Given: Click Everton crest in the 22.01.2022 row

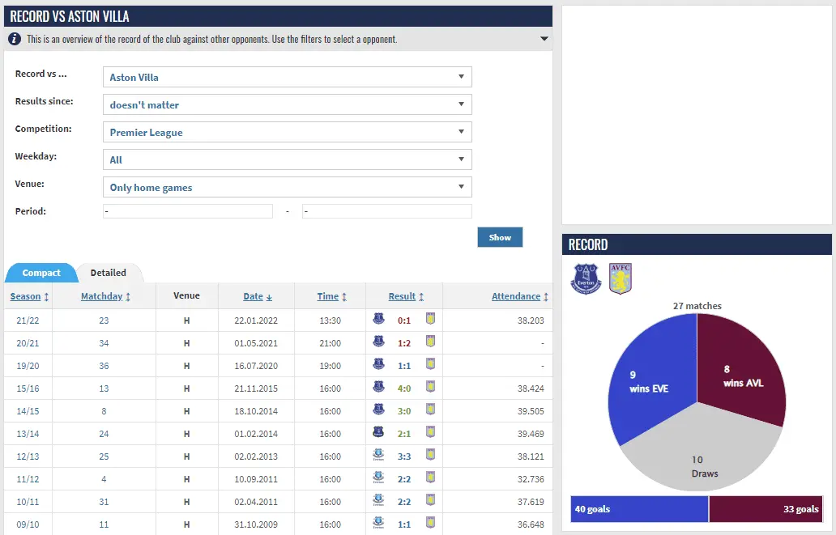Looking at the screenshot, I should tap(378, 320).
